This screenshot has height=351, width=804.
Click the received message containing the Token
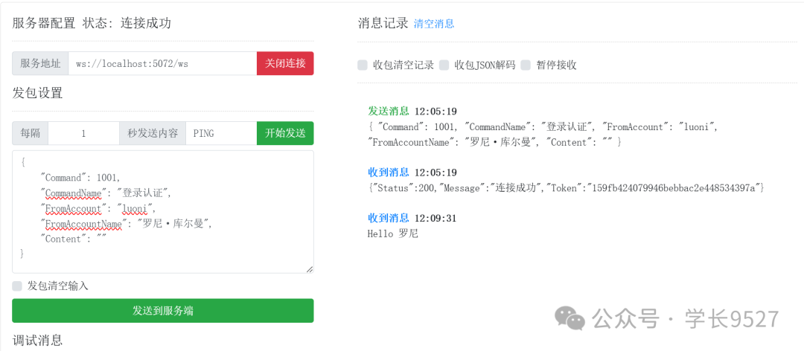pos(566,188)
